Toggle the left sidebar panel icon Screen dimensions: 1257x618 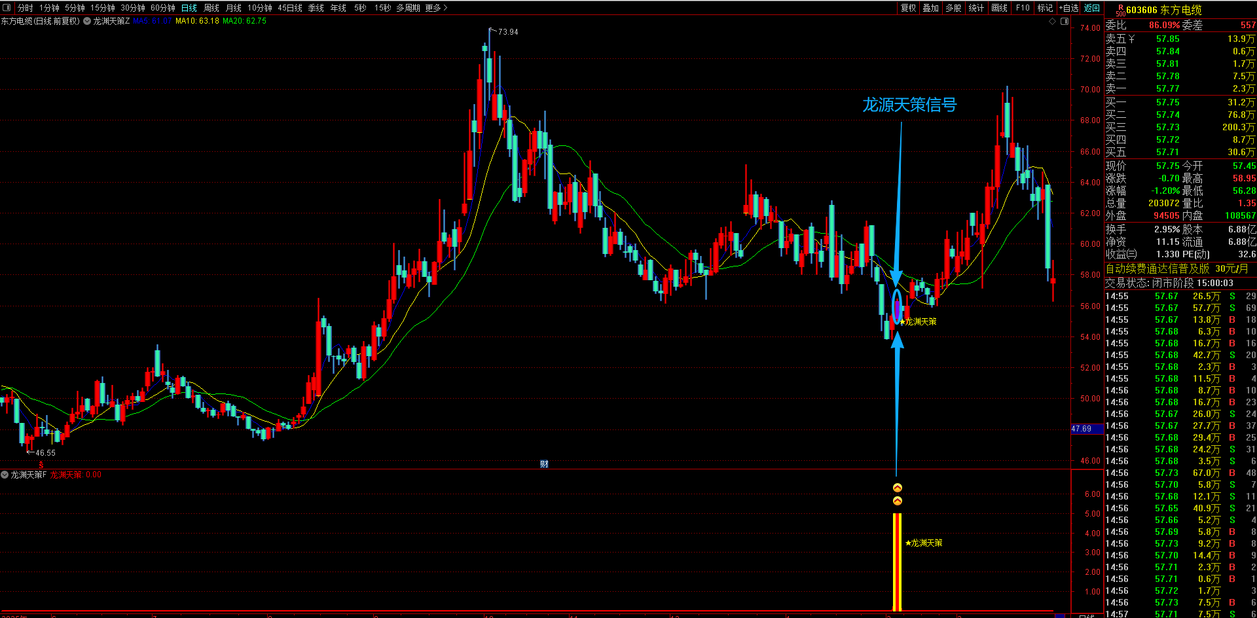pyautogui.click(x=7, y=8)
